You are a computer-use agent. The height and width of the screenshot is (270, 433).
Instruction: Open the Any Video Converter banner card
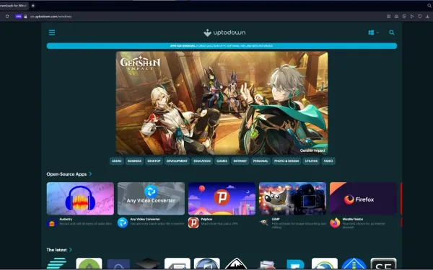(151, 199)
